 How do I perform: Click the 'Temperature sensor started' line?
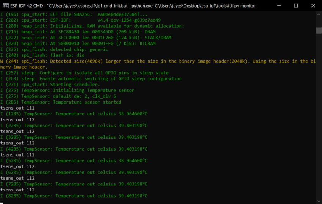pyautogui.click(x=61, y=102)
